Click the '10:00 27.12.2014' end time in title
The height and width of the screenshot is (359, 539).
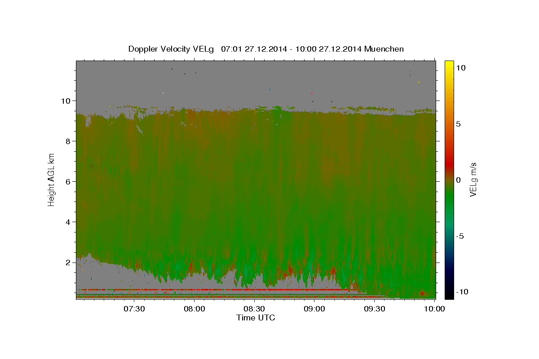pos(329,49)
